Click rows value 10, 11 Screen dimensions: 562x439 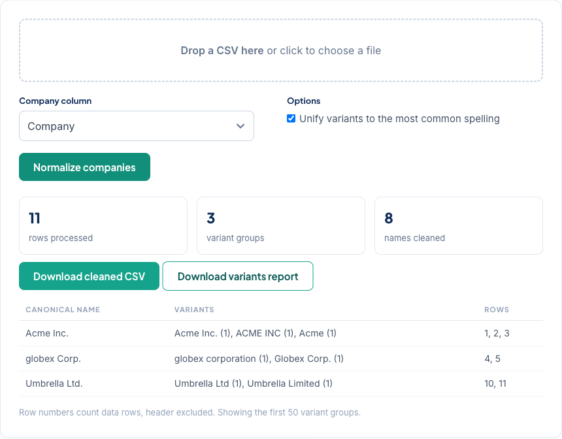coord(495,383)
